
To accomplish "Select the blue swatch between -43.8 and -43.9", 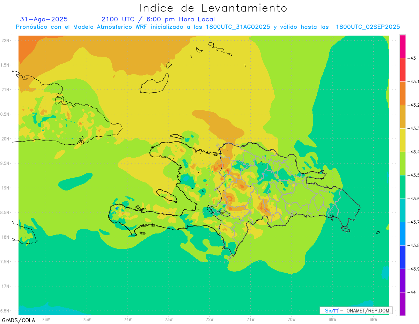I will 403,257.
